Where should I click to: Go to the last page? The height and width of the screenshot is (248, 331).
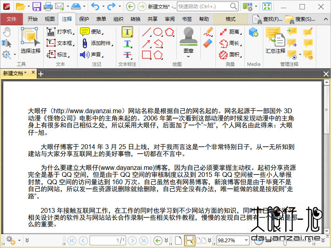(x=144, y=240)
